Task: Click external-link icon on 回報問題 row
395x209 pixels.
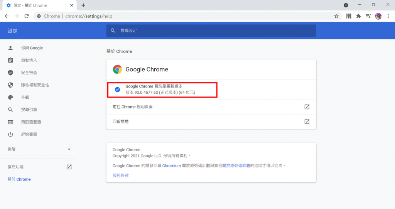Action: (x=307, y=121)
